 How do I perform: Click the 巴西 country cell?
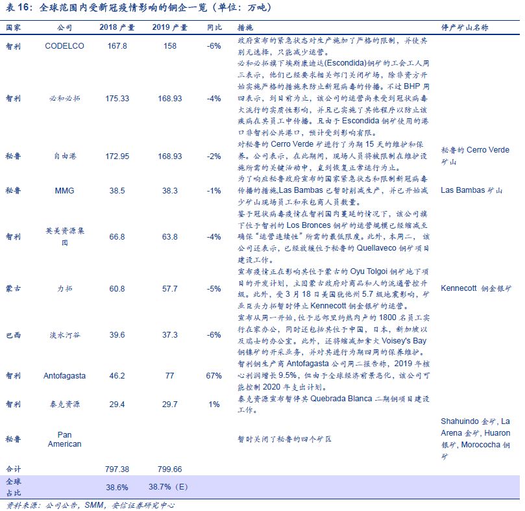coord(14,335)
